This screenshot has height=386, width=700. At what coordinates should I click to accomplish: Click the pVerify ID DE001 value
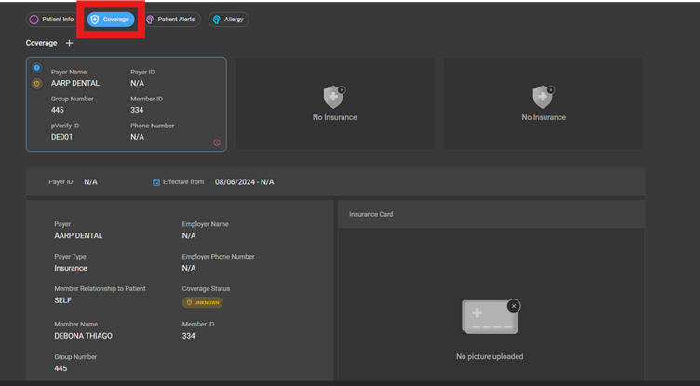(x=61, y=137)
